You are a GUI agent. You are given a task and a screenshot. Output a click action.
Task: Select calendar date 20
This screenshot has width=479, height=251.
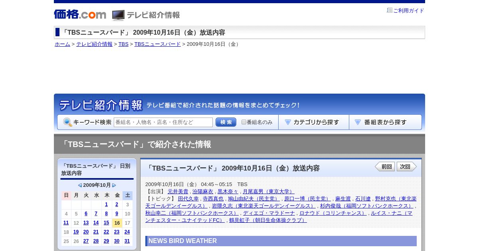(86, 232)
